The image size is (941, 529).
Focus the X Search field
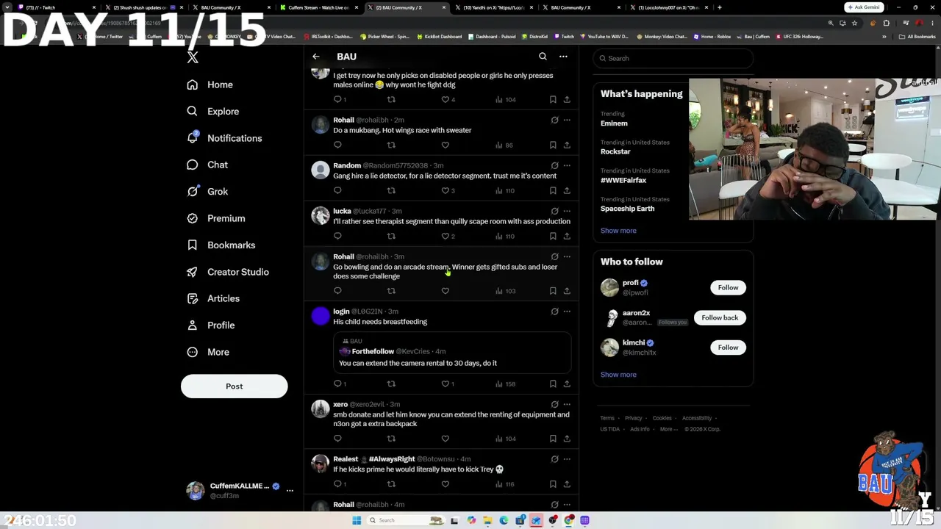[673, 58]
